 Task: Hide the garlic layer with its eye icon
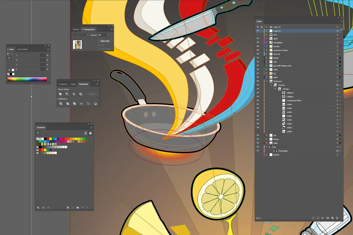point(258,39)
